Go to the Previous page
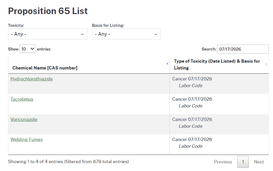Screen dimensions: 273x171 pyautogui.click(x=223, y=162)
